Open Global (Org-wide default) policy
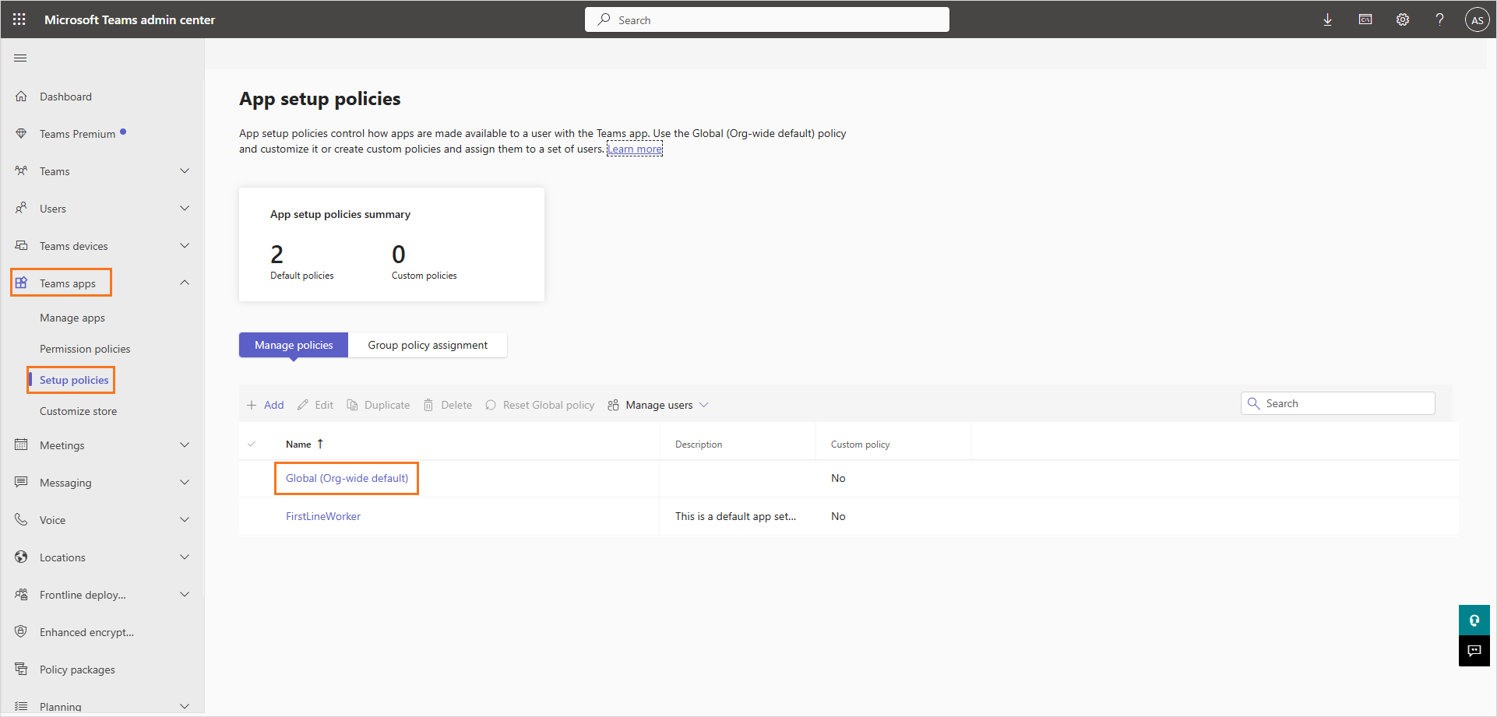This screenshot has width=1497, height=717. [x=347, y=478]
